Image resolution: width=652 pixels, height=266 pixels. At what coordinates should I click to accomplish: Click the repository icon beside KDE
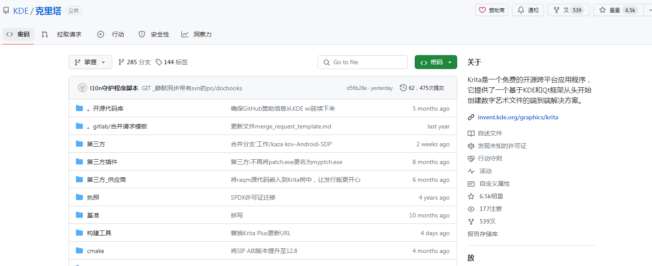(x=6, y=10)
